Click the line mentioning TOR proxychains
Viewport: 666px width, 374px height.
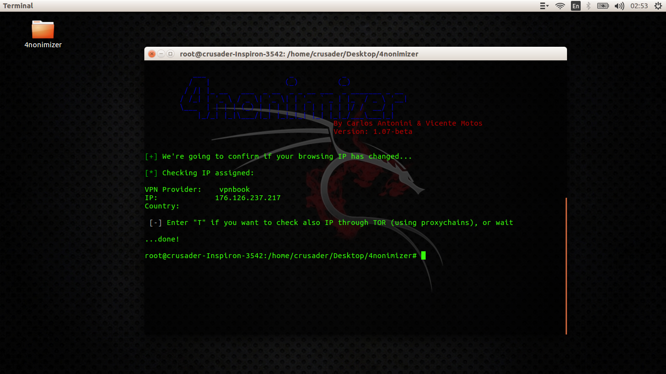(x=331, y=223)
